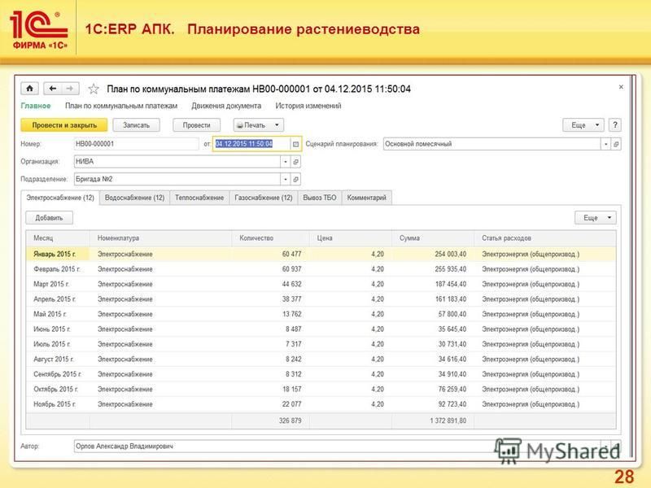Image resolution: width=651 pixels, height=488 pixels.
Task: Open the calendar picker for document date
Action: [x=295, y=144]
